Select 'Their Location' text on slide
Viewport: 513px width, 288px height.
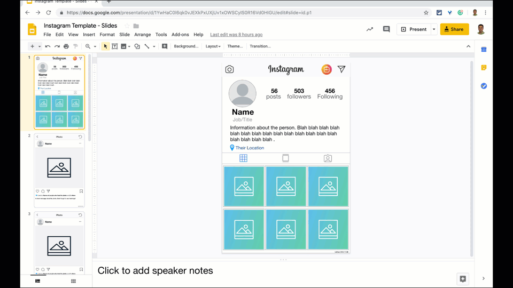(x=250, y=148)
